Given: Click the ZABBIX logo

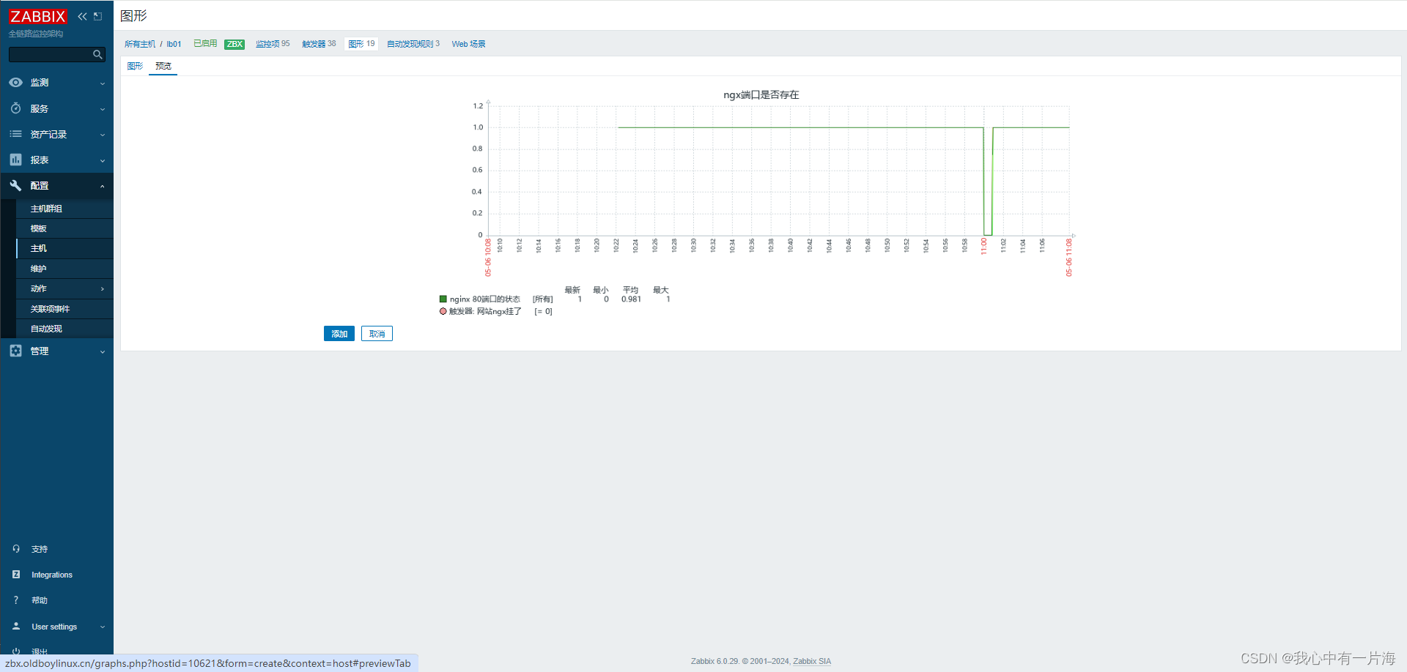Looking at the screenshot, I should 37,16.
